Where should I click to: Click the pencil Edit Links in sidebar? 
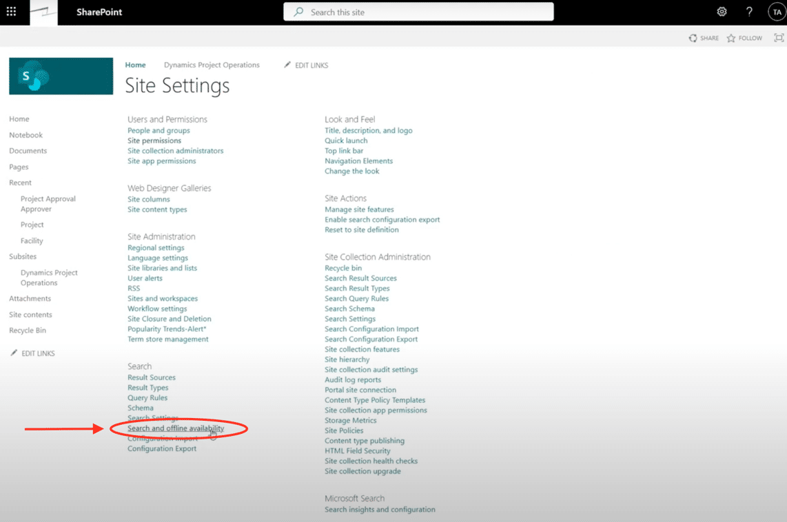[14, 353]
